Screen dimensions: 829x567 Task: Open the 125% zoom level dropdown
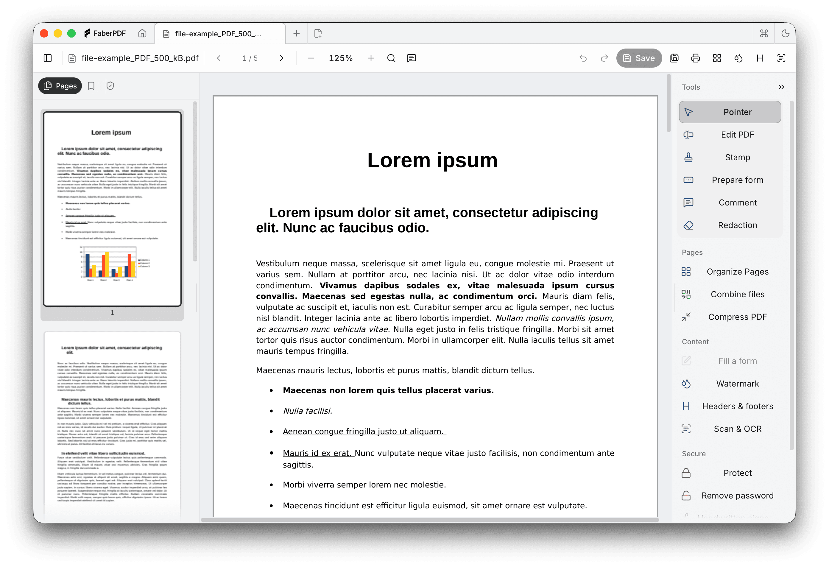(341, 58)
